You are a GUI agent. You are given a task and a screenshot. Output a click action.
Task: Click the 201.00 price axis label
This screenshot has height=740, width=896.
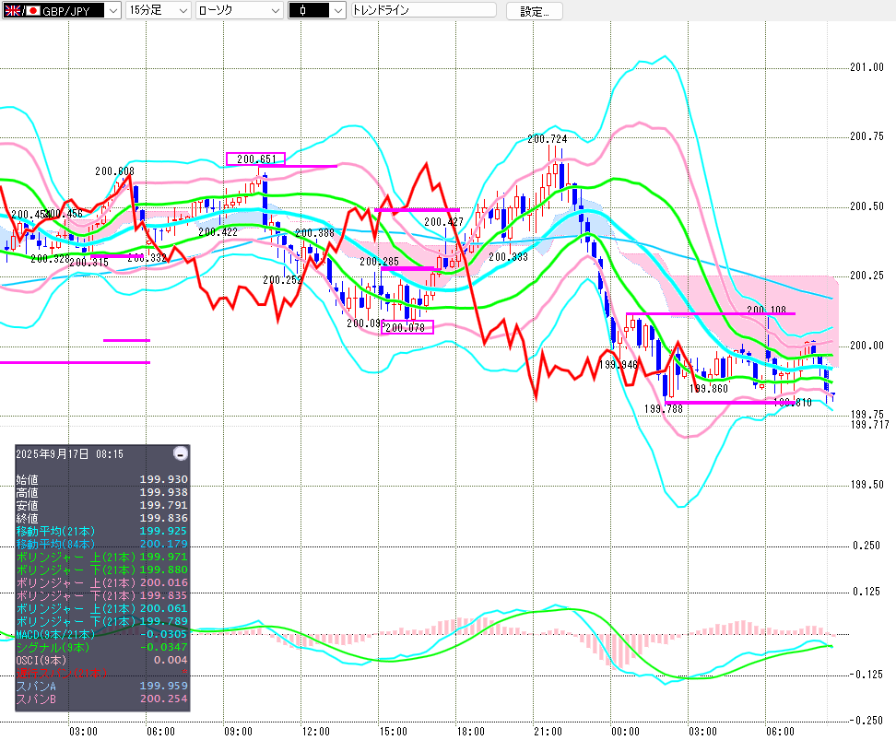pos(867,67)
